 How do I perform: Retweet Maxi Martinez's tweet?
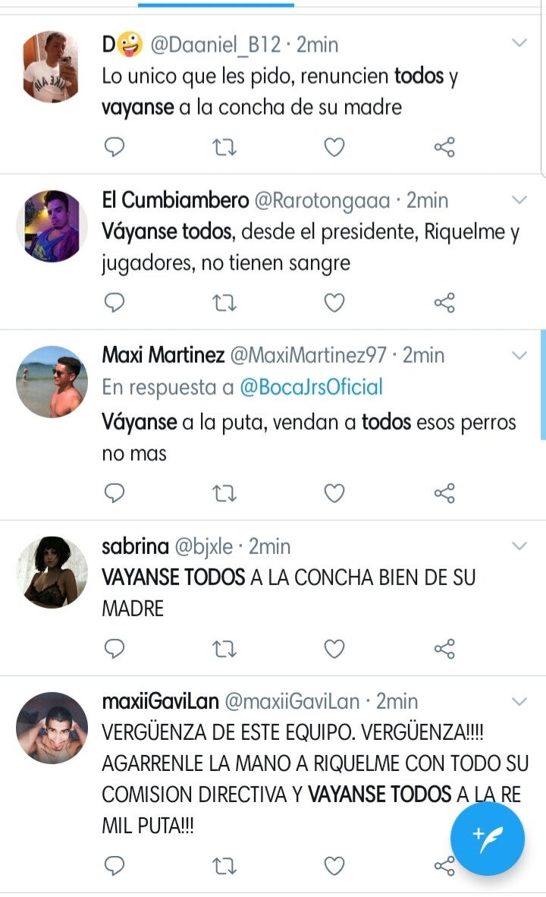click(x=224, y=493)
